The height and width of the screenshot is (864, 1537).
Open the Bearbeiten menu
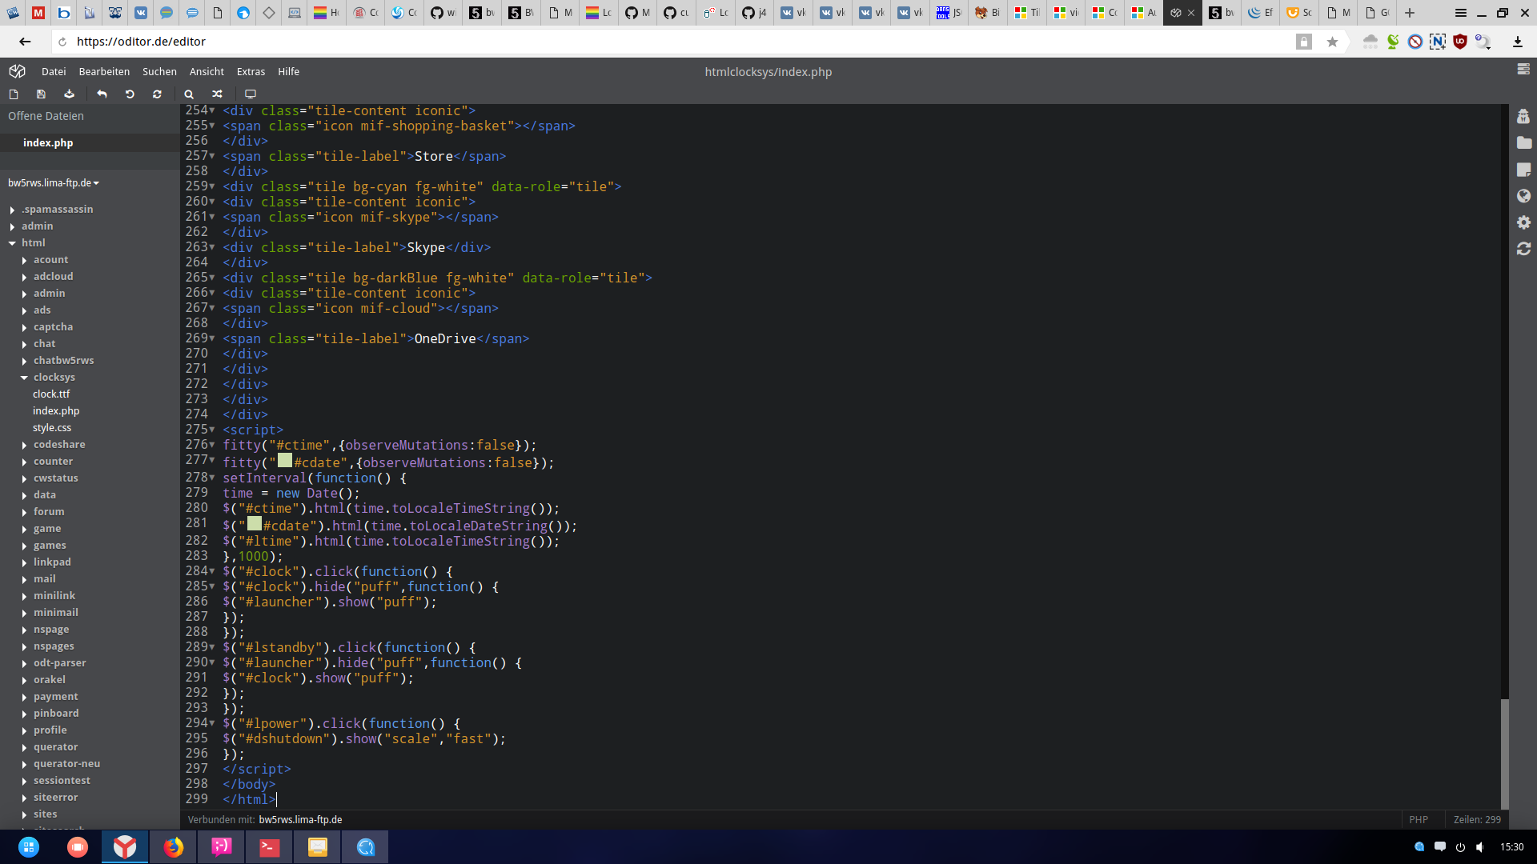coord(104,72)
